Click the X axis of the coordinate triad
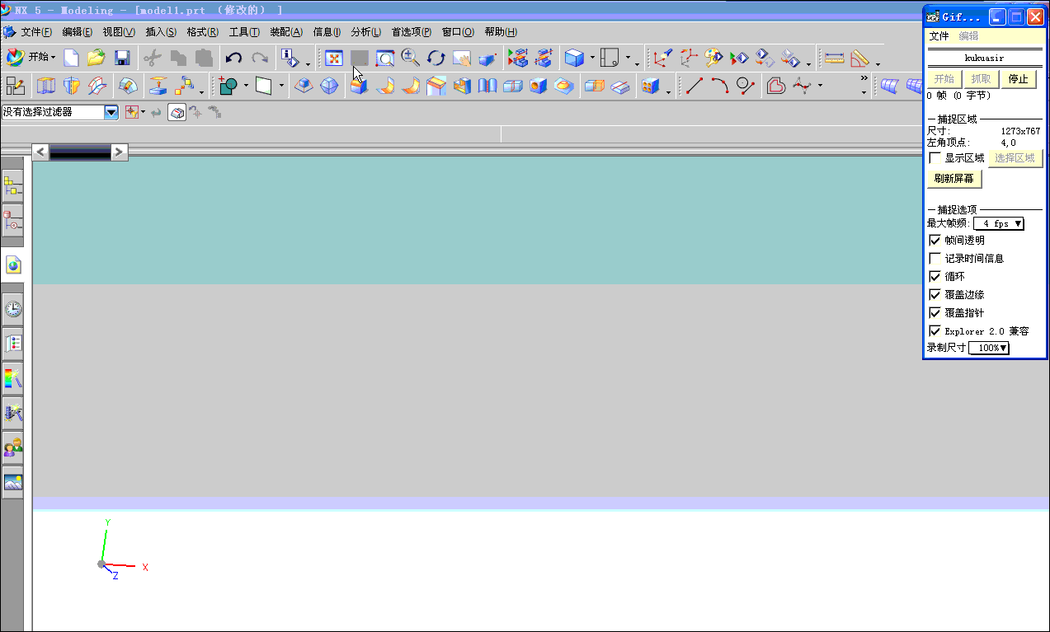 point(124,566)
